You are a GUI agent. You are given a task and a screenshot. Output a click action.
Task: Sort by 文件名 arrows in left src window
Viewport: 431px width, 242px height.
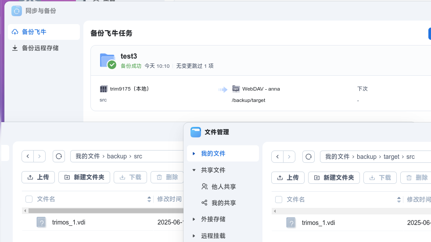tap(149, 199)
